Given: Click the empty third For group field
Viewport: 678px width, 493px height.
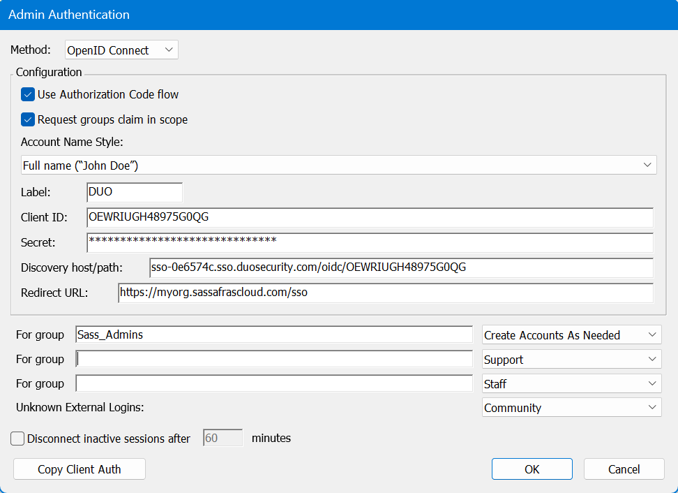Looking at the screenshot, I should point(273,384).
